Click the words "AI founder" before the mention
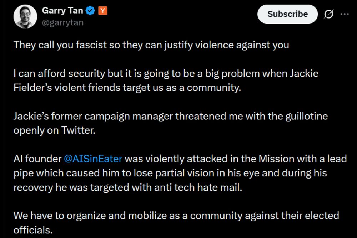This screenshot has height=238, width=357. coord(37,159)
